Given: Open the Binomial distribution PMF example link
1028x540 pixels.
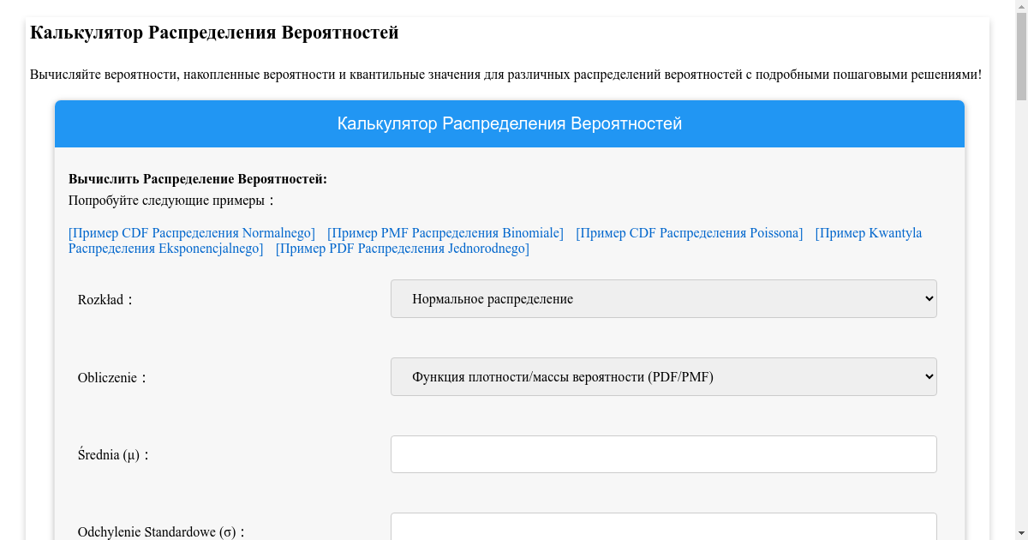Looking at the screenshot, I should [445, 233].
